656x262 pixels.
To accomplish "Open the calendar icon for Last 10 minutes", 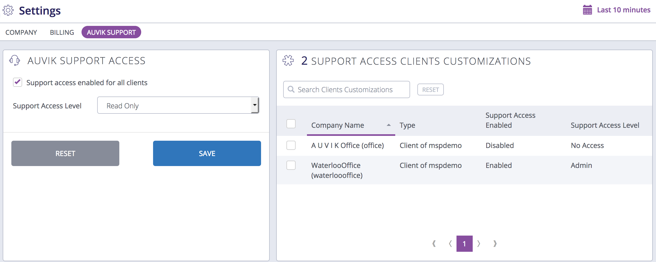I will (587, 10).
